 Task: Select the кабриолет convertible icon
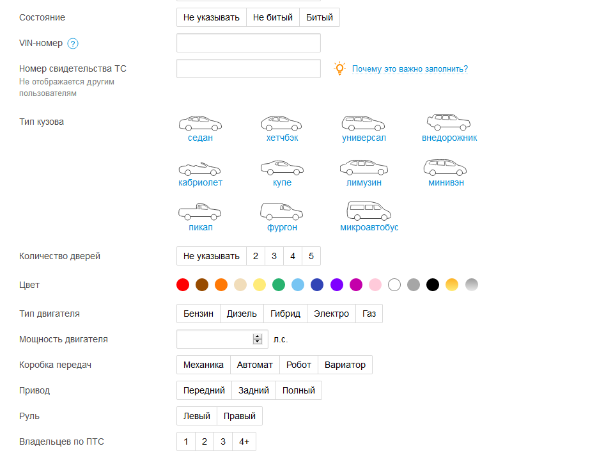[x=200, y=169]
